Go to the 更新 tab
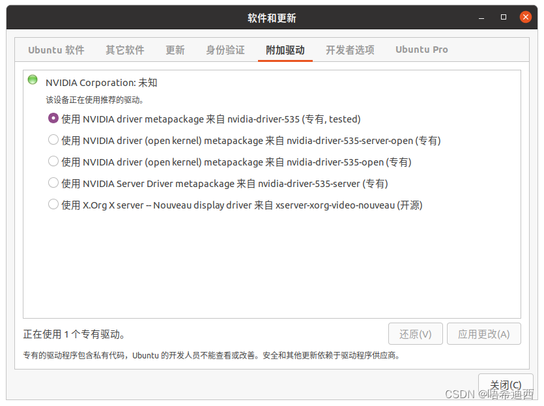This screenshot has width=544, height=406. click(175, 50)
